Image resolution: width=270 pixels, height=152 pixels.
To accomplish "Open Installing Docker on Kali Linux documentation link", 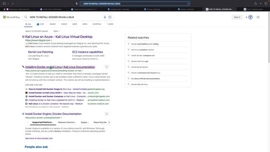I will [60, 67].
